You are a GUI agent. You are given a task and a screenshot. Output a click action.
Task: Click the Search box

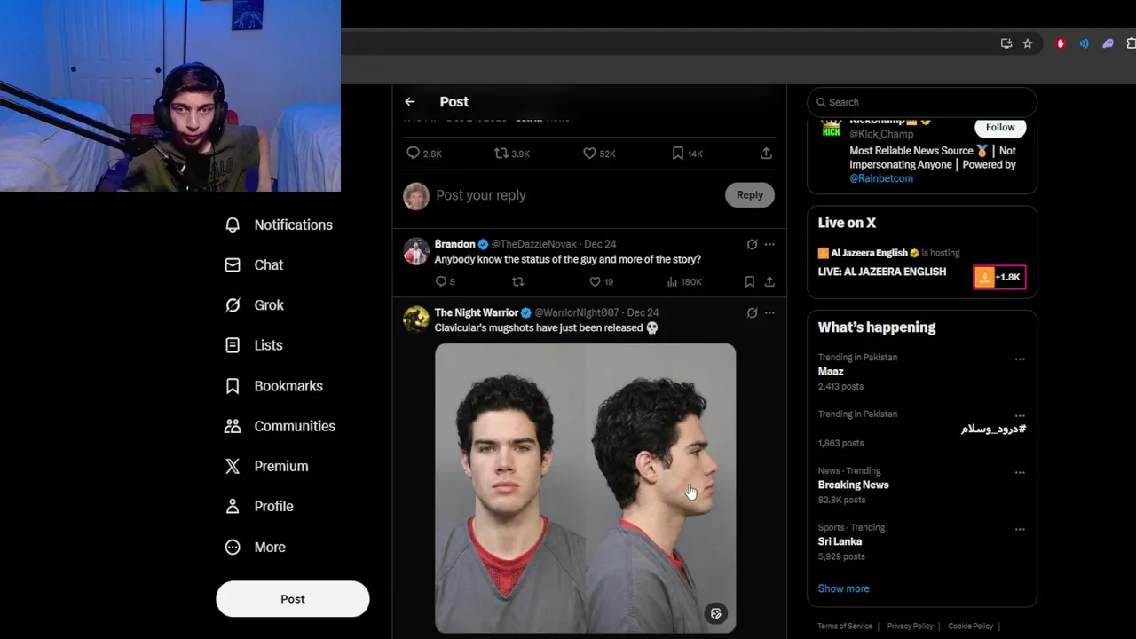tap(922, 102)
